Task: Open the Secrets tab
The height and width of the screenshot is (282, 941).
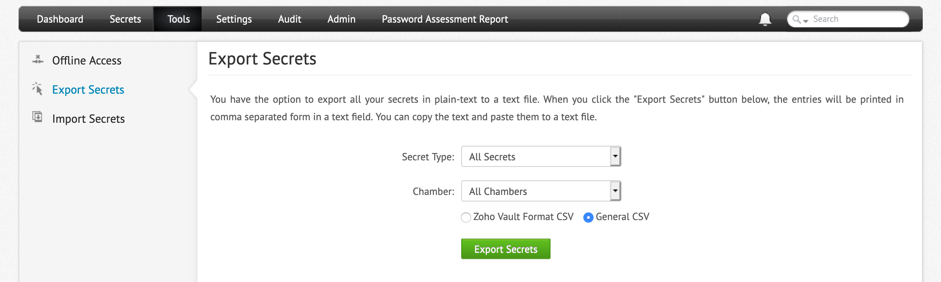Action: tap(125, 19)
